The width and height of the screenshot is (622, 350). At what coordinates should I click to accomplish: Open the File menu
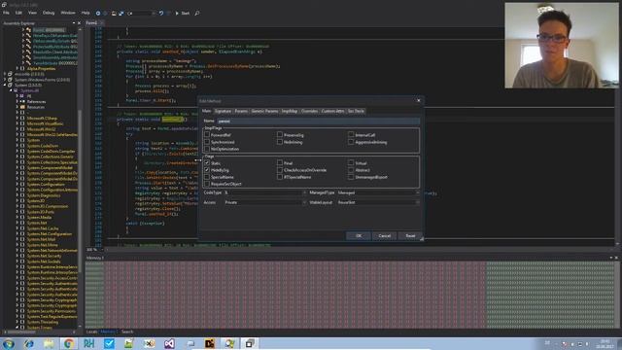(x=7, y=13)
